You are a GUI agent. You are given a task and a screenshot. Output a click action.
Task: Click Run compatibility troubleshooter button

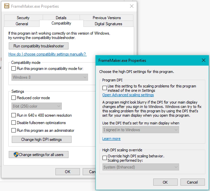pyautogui.click(x=39, y=46)
